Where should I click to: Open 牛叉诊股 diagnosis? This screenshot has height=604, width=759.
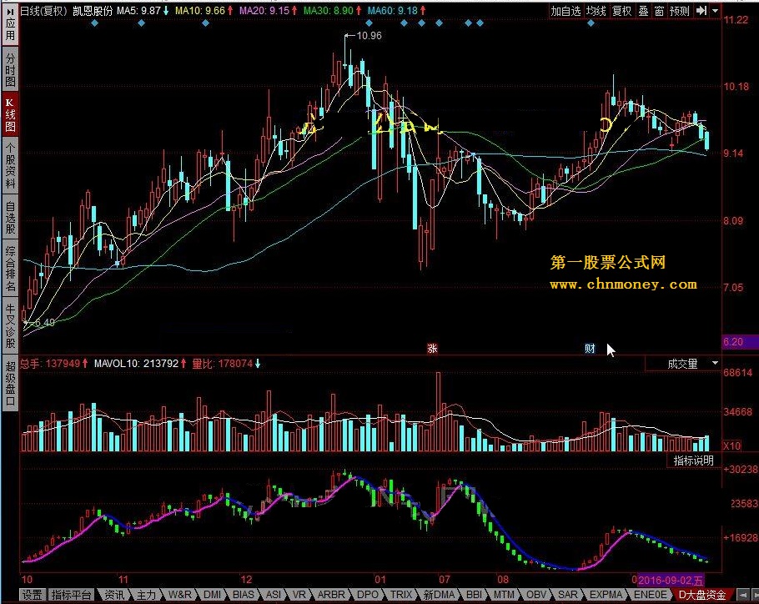point(10,326)
